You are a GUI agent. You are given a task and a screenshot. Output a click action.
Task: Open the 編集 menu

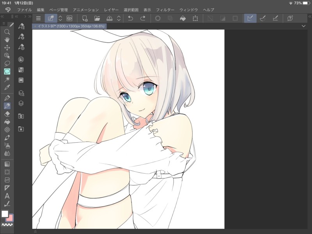click(x=41, y=10)
